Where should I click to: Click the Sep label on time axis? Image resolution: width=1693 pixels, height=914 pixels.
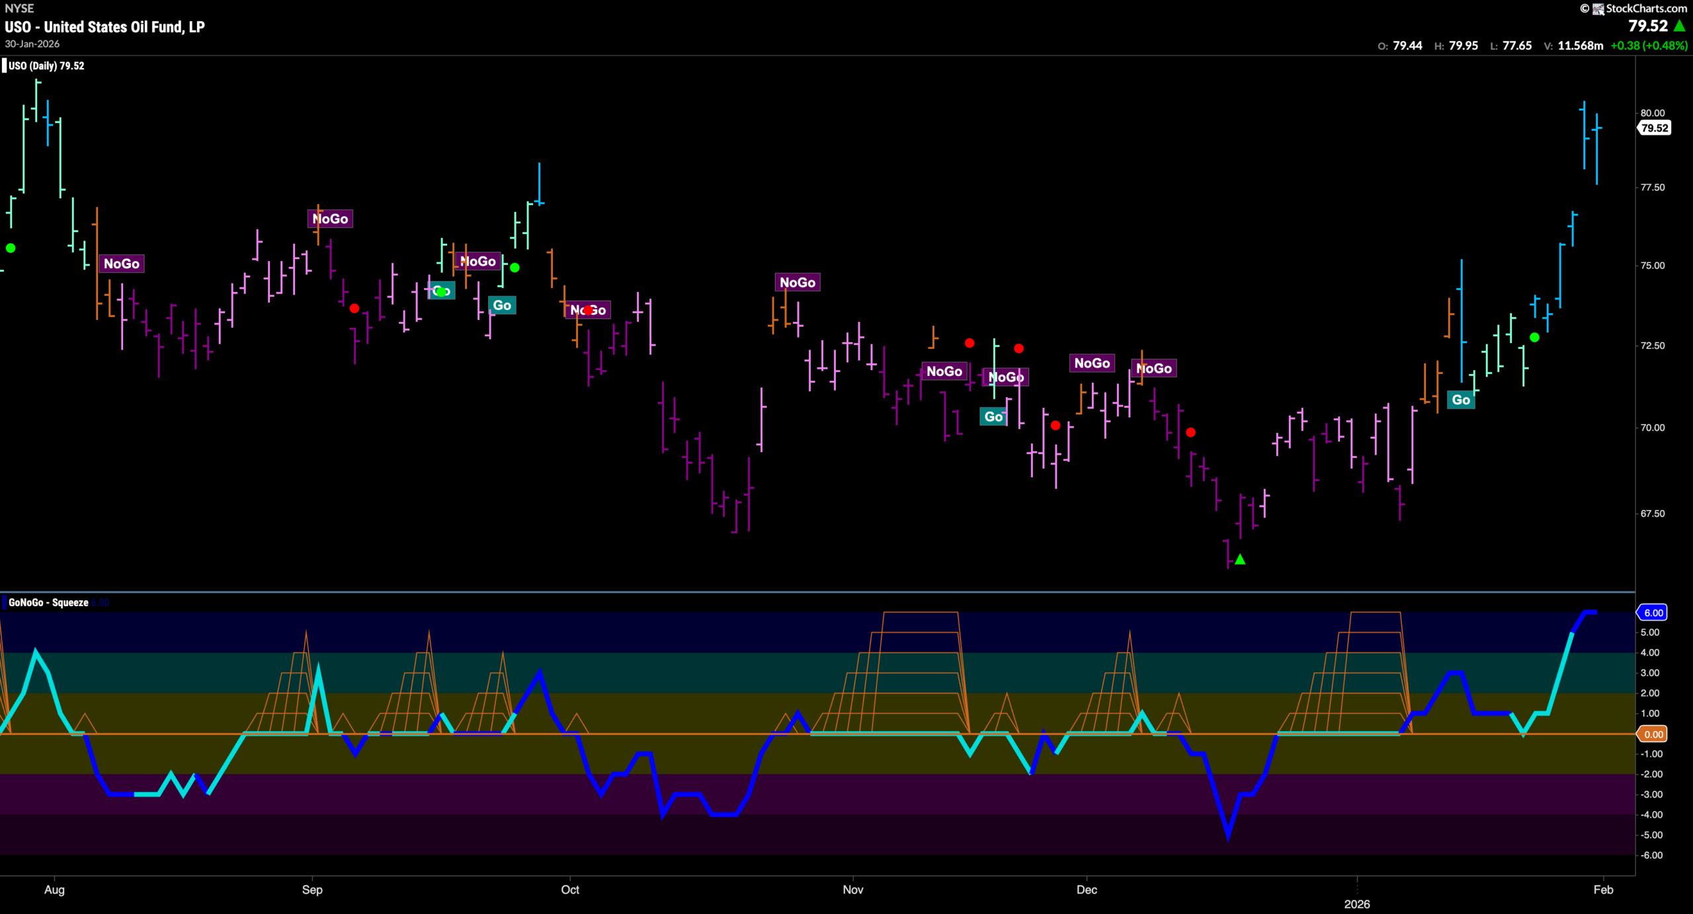pyautogui.click(x=312, y=890)
